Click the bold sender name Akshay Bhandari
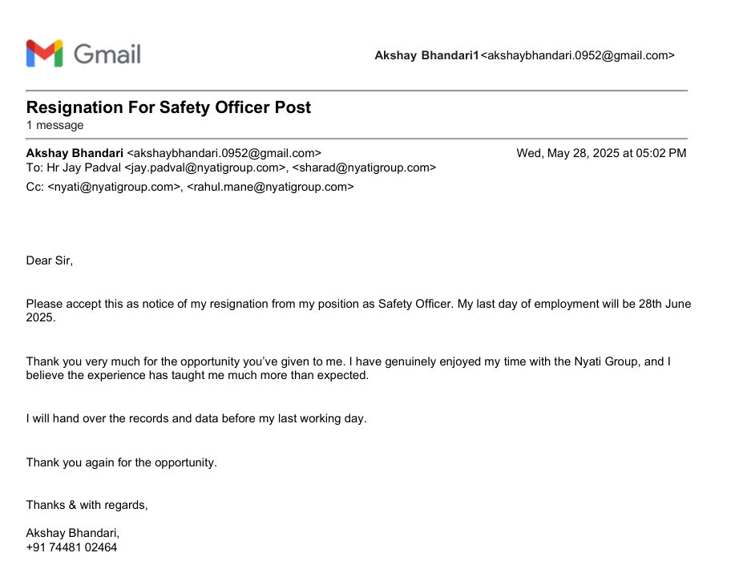The height and width of the screenshot is (577, 731). click(x=75, y=153)
